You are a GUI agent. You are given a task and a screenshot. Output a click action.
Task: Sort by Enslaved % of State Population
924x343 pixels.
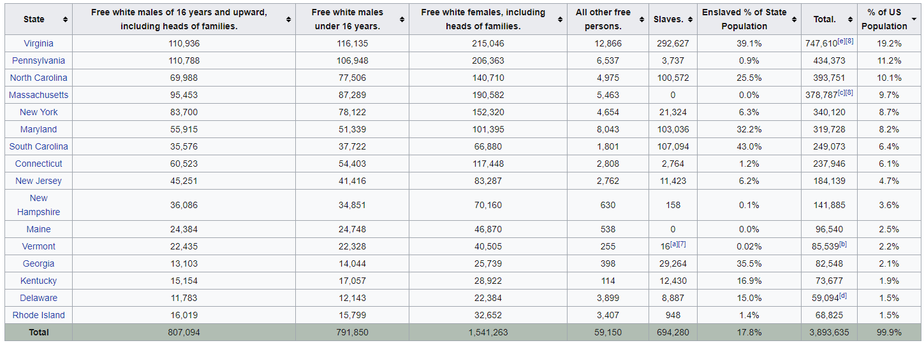[794, 20]
